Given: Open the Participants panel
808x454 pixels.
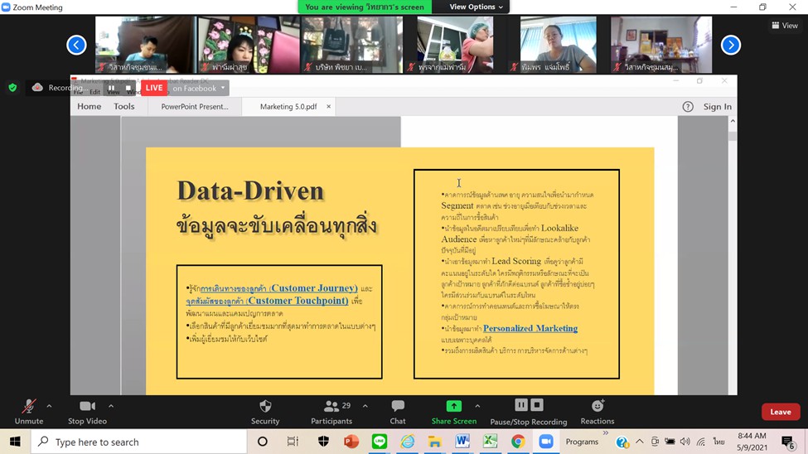Looking at the screenshot, I should click(x=331, y=406).
